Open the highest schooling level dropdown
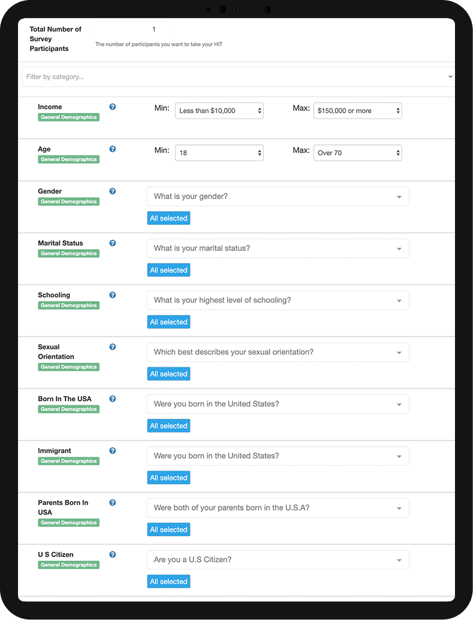473x620 pixels. point(278,300)
